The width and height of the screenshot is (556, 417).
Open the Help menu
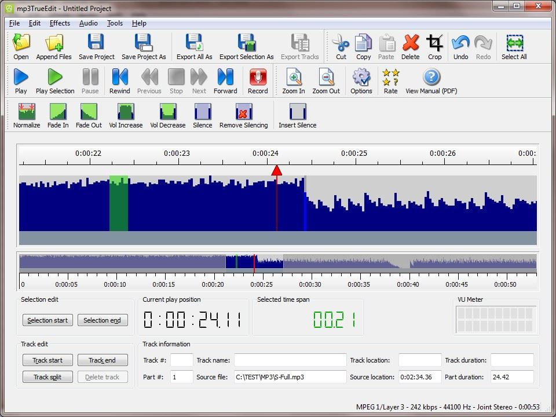[x=139, y=23]
